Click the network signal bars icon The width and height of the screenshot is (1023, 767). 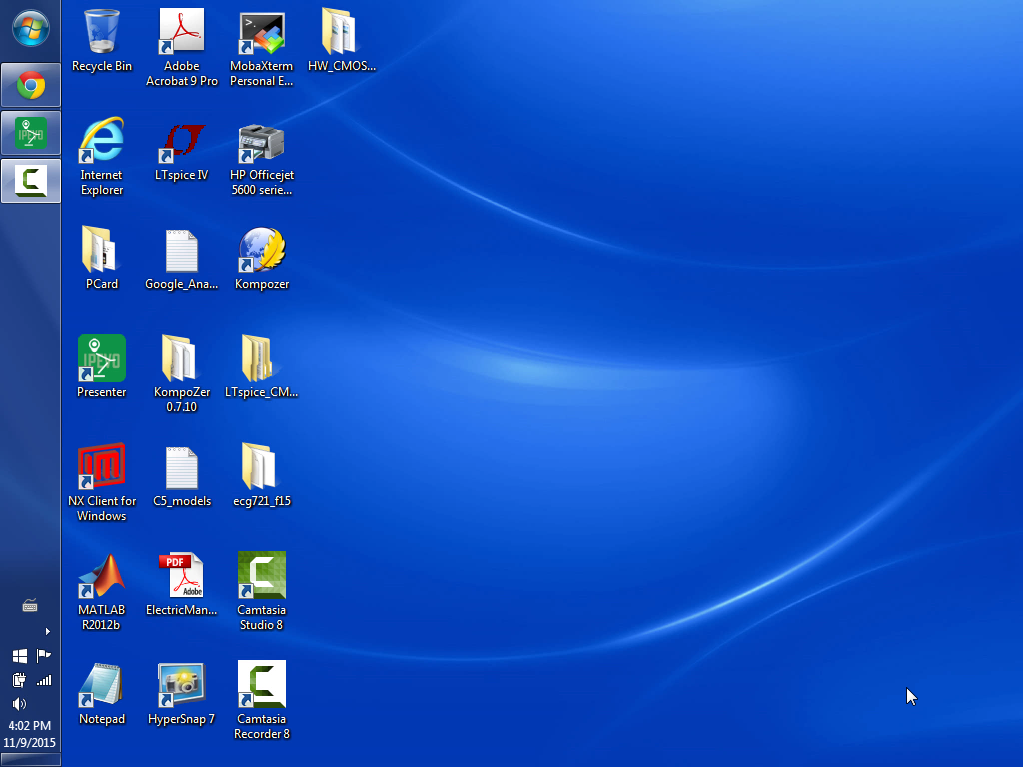click(x=43, y=680)
